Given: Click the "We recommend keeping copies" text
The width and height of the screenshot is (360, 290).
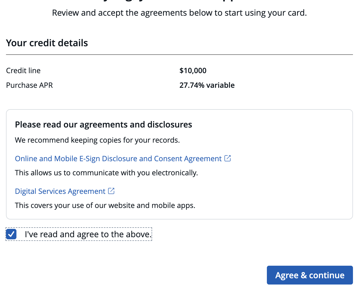Looking at the screenshot, I should tap(97, 140).
